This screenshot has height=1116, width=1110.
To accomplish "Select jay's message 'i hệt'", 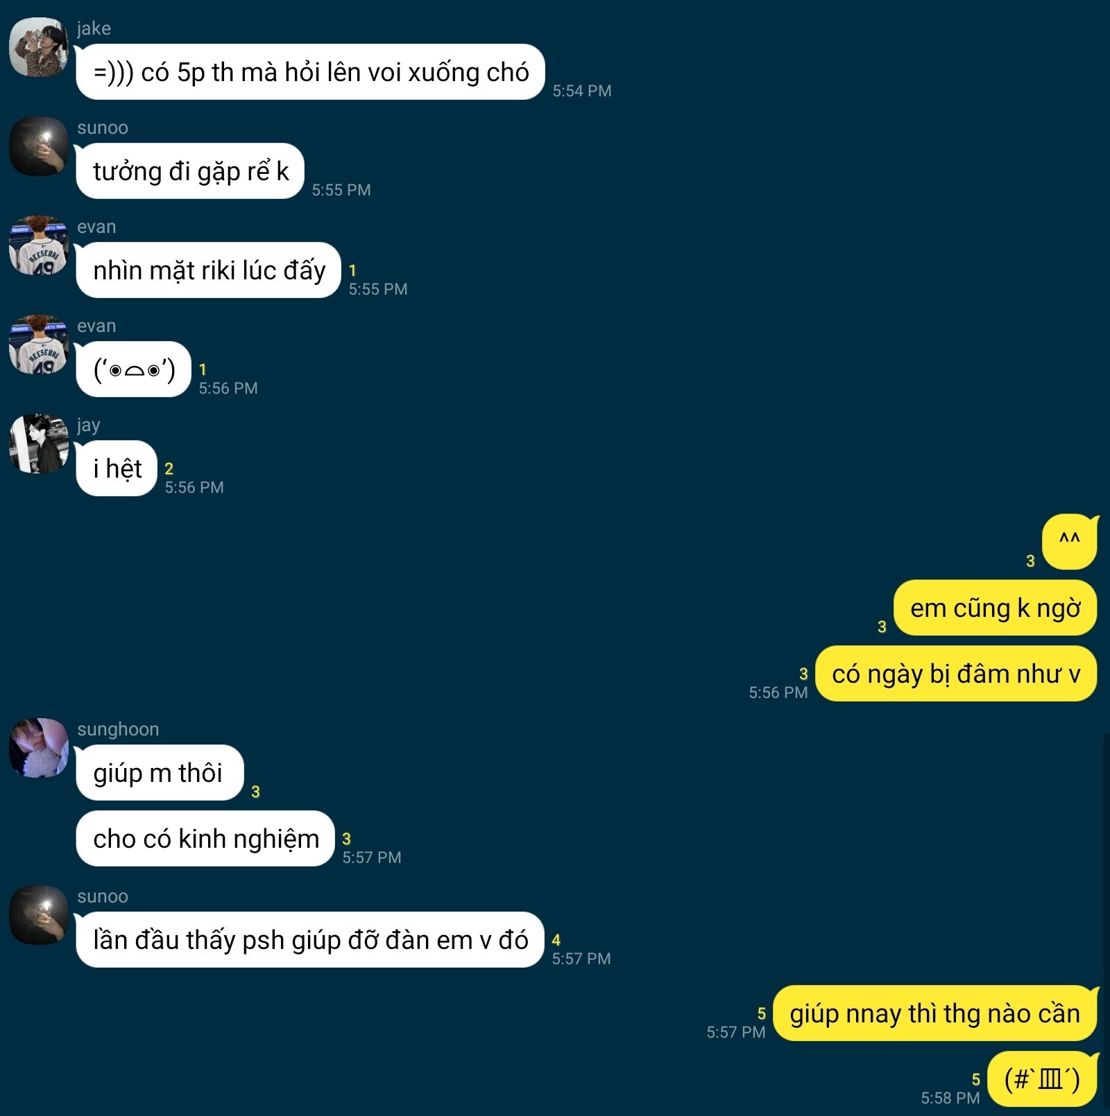I will (x=117, y=469).
